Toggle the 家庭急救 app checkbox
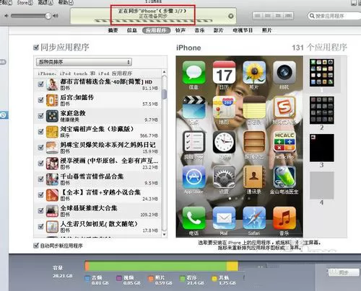Image resolution: width=361 pixels, height=291 pixels. pyautogui.click(x=41, y=116)
